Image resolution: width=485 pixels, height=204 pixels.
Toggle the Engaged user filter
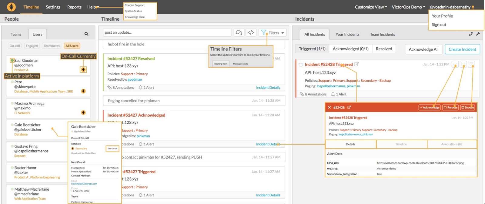click(32, 46)
